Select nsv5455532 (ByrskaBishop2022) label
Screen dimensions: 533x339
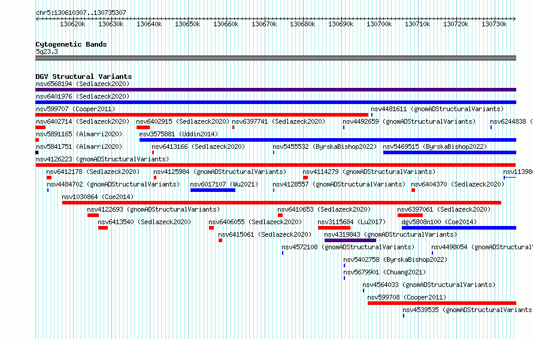325,146
